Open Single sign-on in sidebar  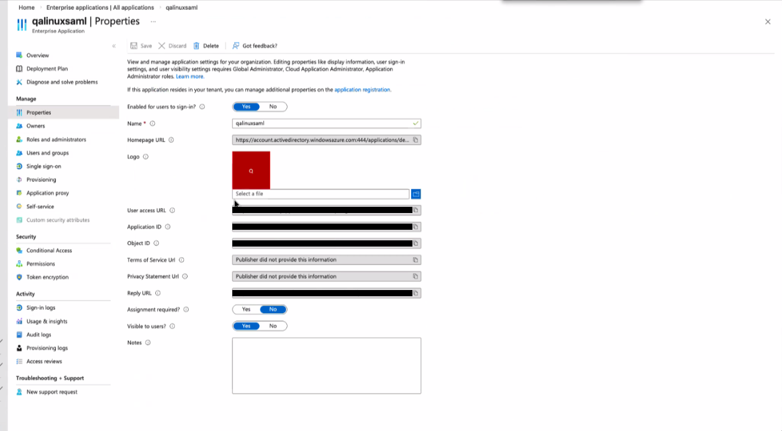pos(43,166)
